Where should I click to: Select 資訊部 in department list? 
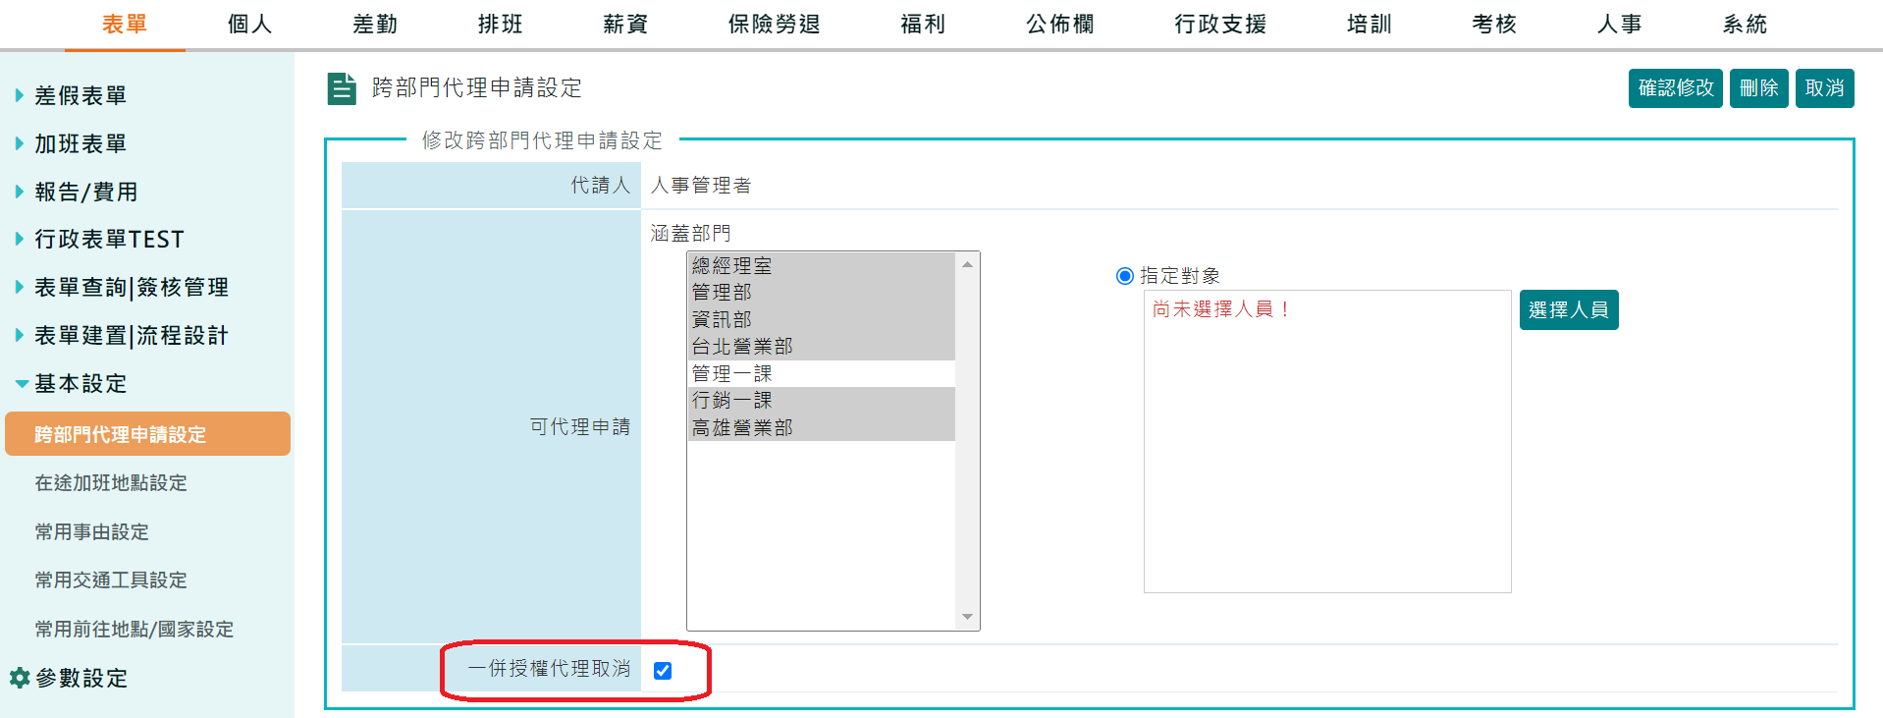822,319
